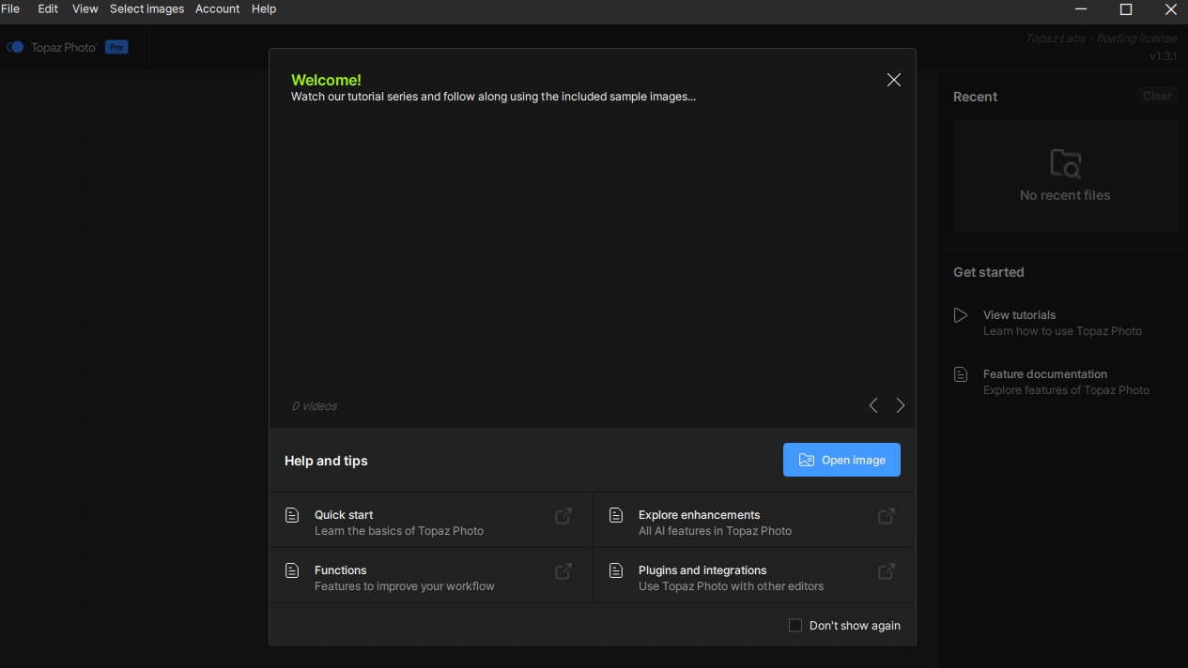Click the Topaz Photo logo icon
Viewport: 1188px width, 668px height.
(15, 47)
